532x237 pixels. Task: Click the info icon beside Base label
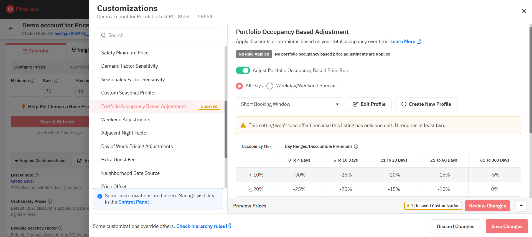[x=56, y=81]
